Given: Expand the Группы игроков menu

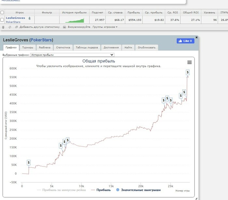Looking at the screenshot, I should click(x=105, y=27).
